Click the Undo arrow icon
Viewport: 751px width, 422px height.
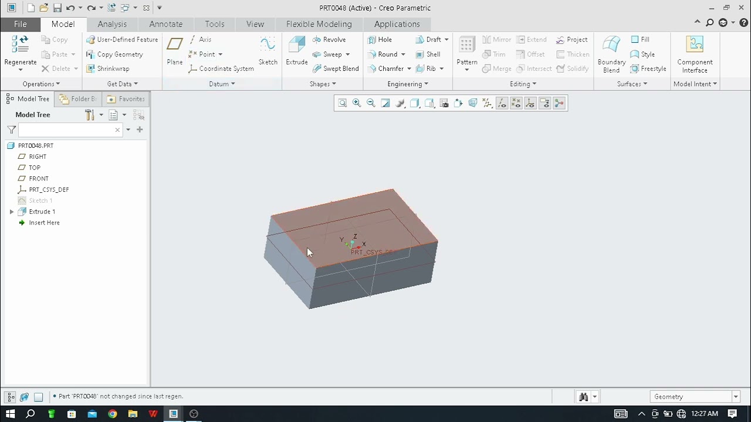70,8
